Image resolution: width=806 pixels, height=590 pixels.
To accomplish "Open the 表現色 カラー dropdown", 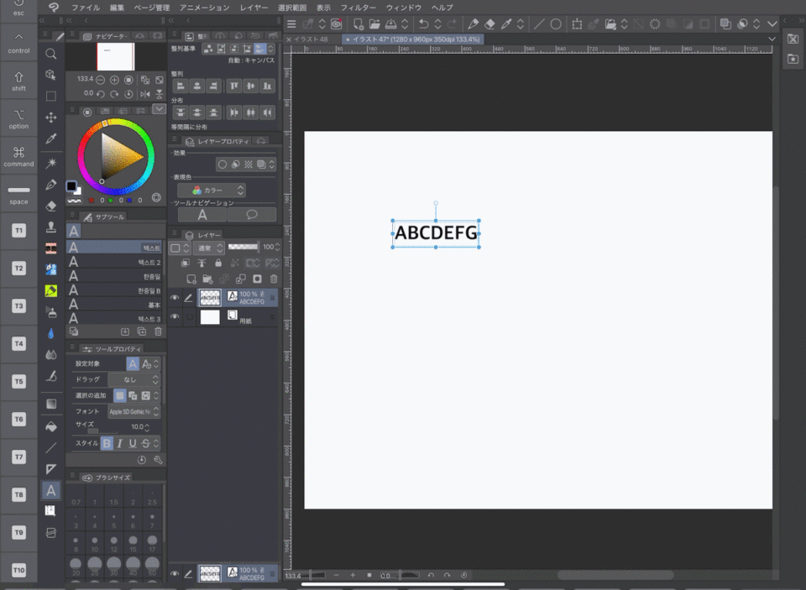I will [212, 191].
